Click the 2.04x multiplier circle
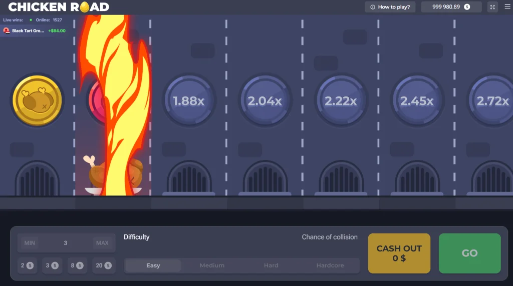Image resolution: width=513 pixels, height=286 pixels. 265,100
